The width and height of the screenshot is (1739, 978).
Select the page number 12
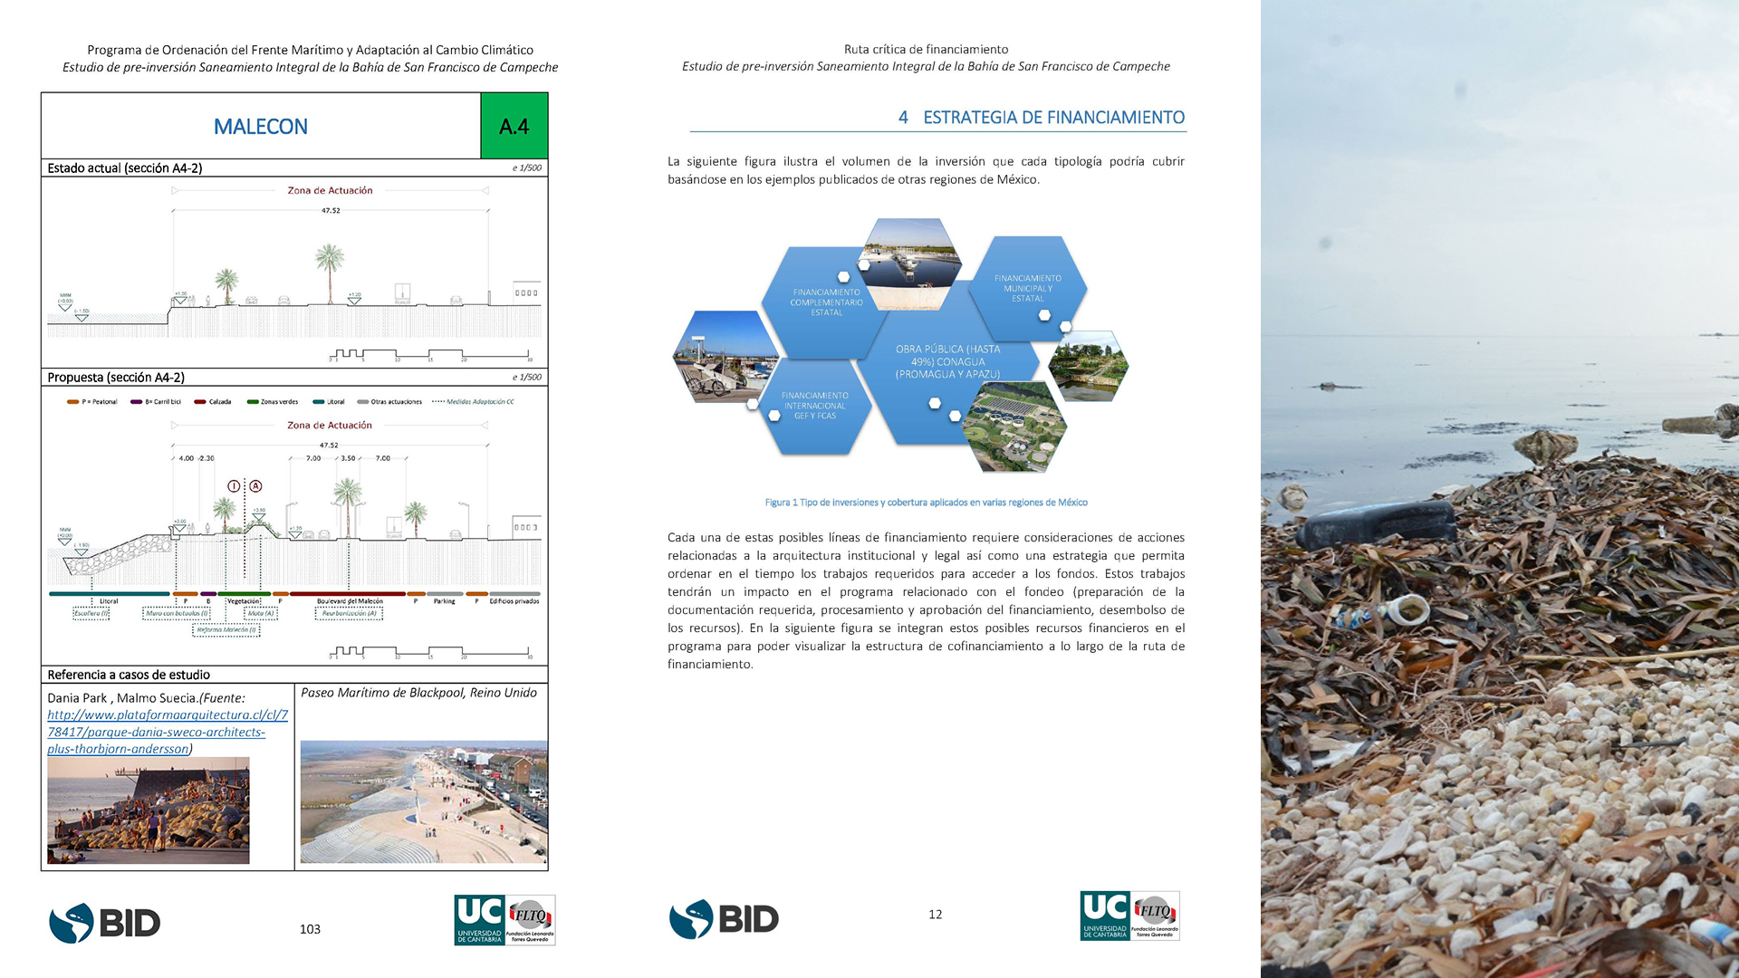[935, 915]
